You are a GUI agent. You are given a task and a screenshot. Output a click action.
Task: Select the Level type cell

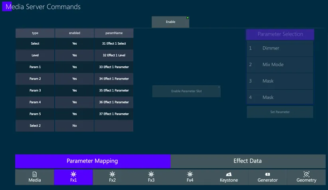point(35,55)
